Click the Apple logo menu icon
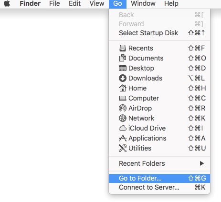Screen dimensions: 221x202 point(7,3)
